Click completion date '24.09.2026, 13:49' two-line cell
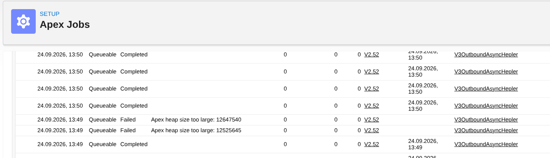This screenshot has height=158, width=550. click(423, 144)
